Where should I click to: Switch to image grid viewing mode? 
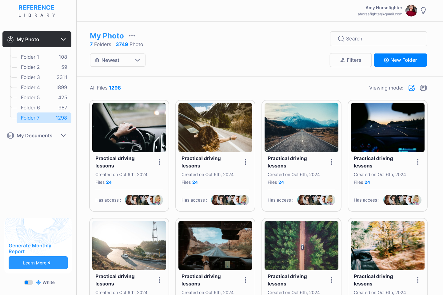pyautogui.click(x=412, y=88)
